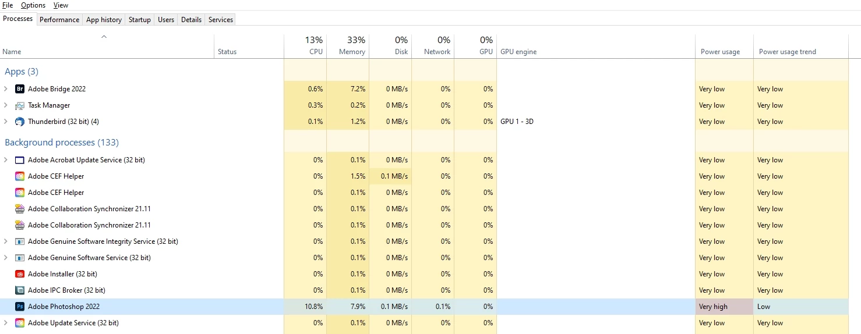The height and width of the screenshot is (334, 861).
Task: Switch to the Users tab
Action: coord(166,20)
